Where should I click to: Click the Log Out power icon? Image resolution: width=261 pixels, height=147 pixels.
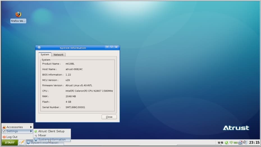click(x=4, y=137)
